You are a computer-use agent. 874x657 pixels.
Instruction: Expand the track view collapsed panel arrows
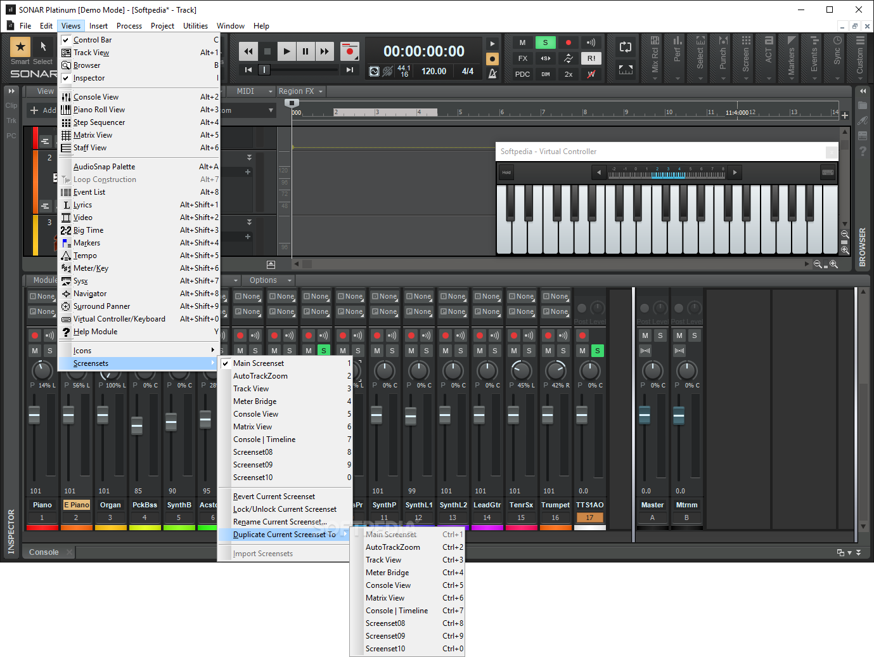click(x=11, y=91)
